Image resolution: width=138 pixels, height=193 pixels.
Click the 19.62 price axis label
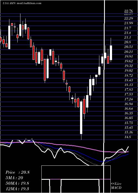(129, 61)
